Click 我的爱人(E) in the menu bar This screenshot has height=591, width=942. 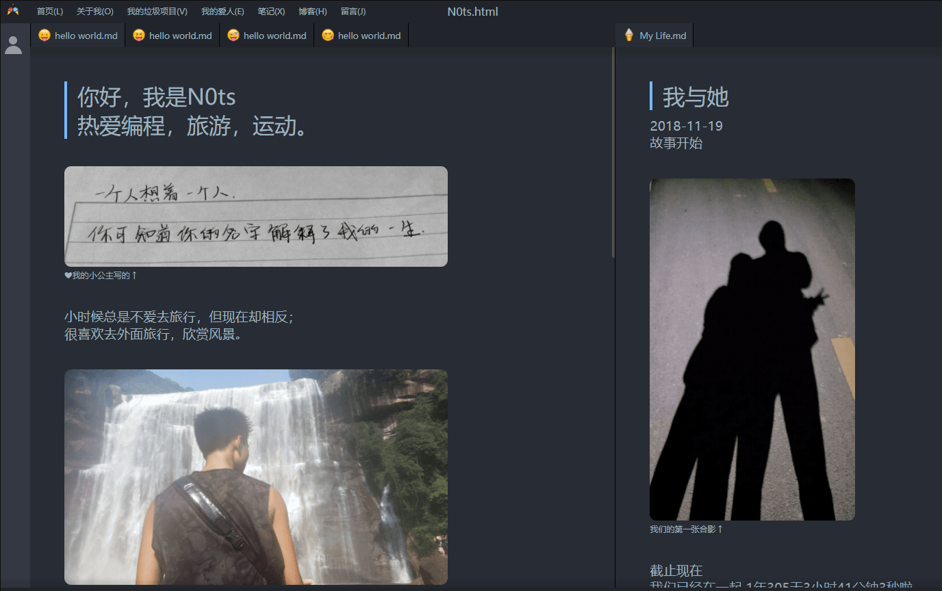click(222, 11)
